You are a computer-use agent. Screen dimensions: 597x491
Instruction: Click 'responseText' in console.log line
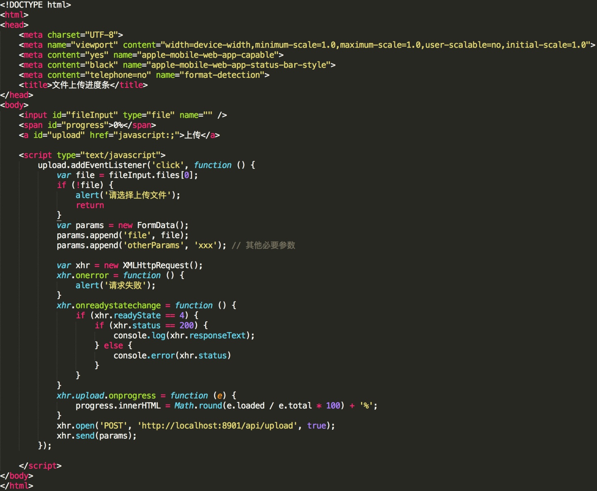point(217,335)
